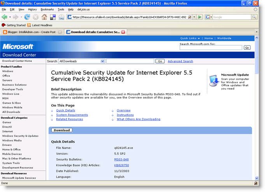Click the TAG toolbar icon

point(61,17)
